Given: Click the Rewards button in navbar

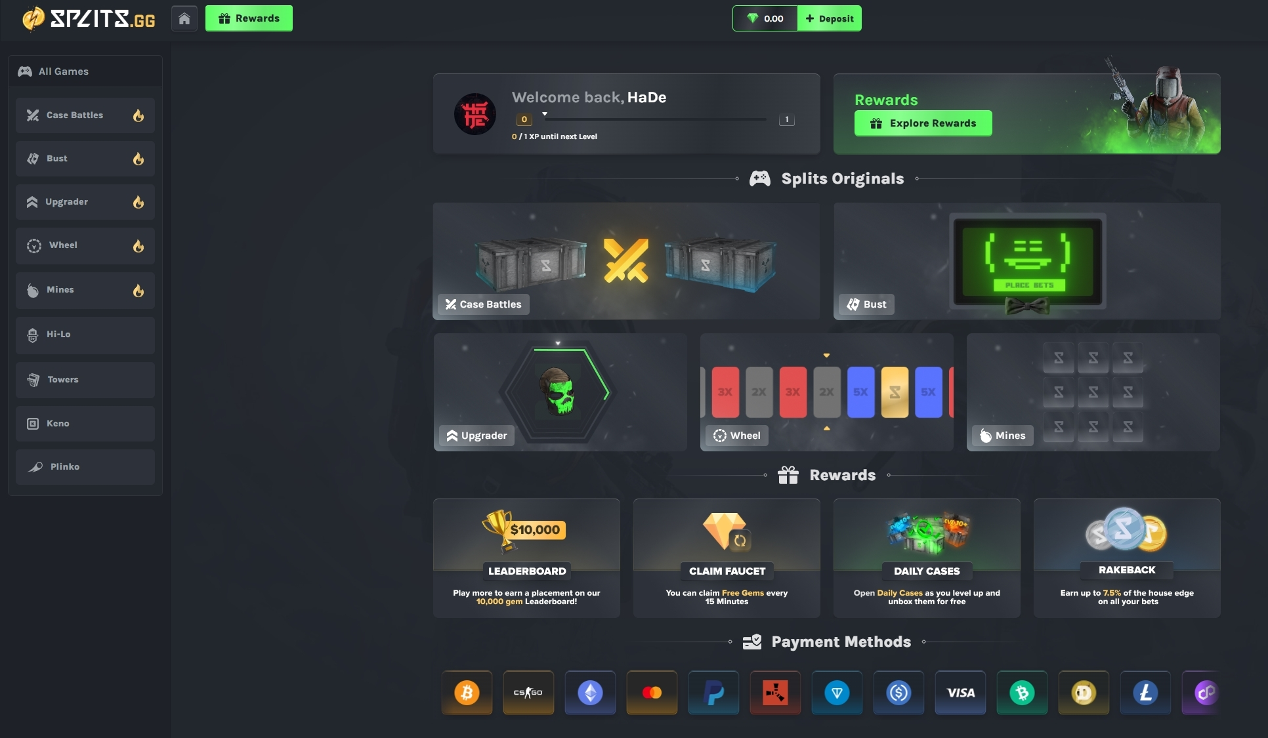Looking at the screenshot, I should click(249, 18).
